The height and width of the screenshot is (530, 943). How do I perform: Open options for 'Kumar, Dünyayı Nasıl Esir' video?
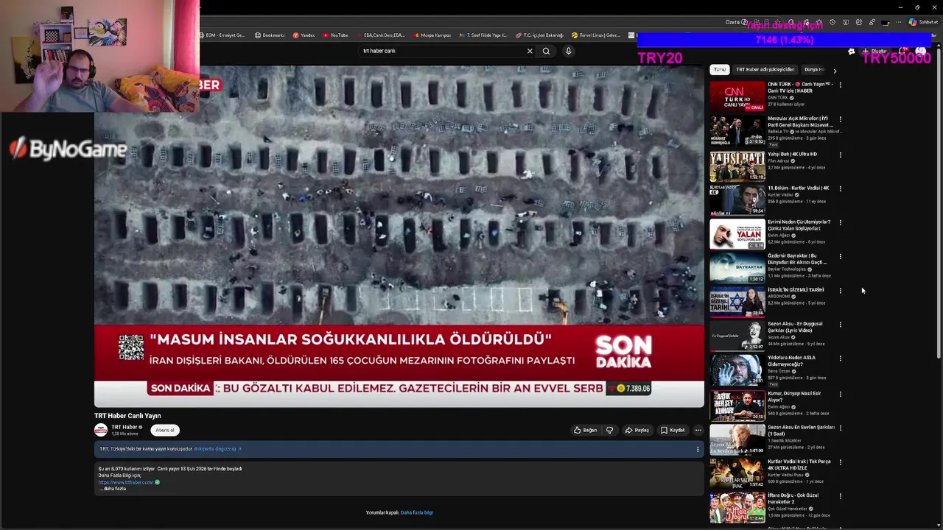(840, 394)
